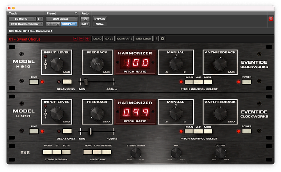This screenshot has height=172, width=281.
Task: Select A-F pitch control on bottom unit
Action: (x=199, y=131)
